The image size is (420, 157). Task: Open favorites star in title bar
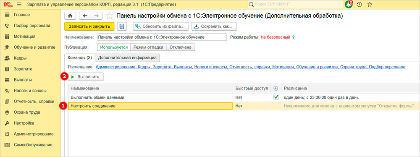(370, 5)
